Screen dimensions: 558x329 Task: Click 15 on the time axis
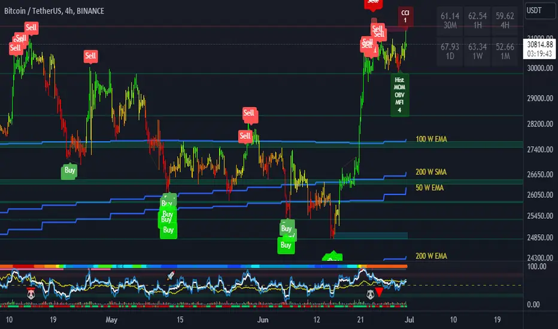180,320
